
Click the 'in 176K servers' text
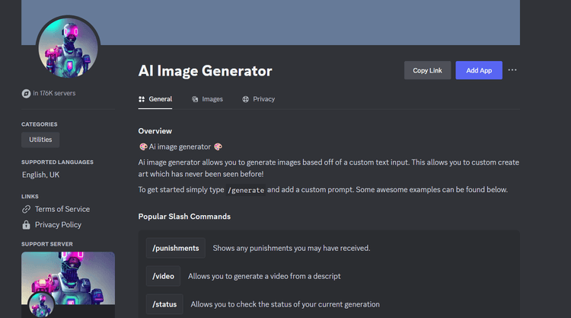54,93
